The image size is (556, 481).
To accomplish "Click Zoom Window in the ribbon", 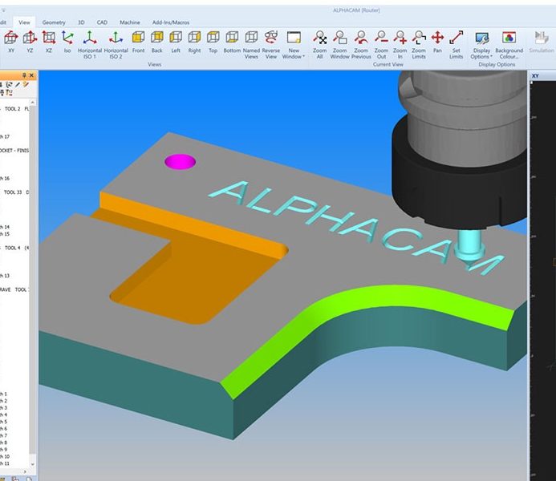I will (339, 42).
